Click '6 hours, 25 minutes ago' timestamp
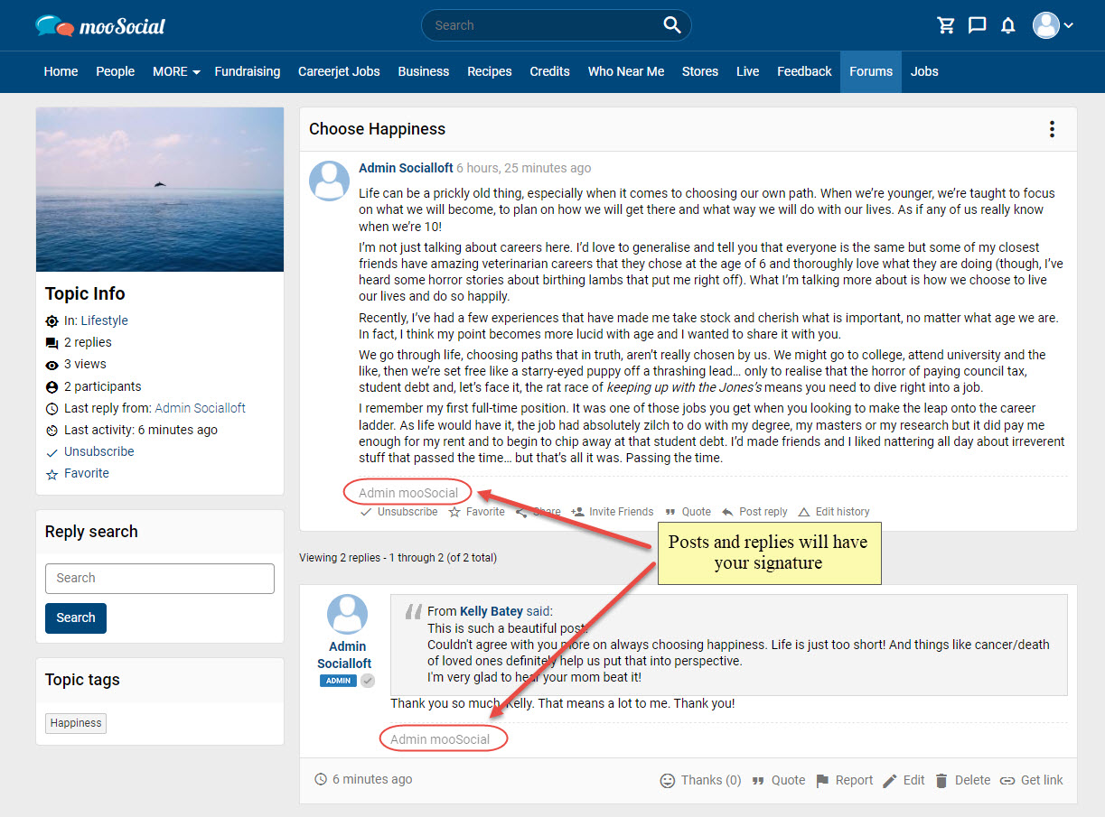Screen dimensions: 1105x817 point(524,168)
